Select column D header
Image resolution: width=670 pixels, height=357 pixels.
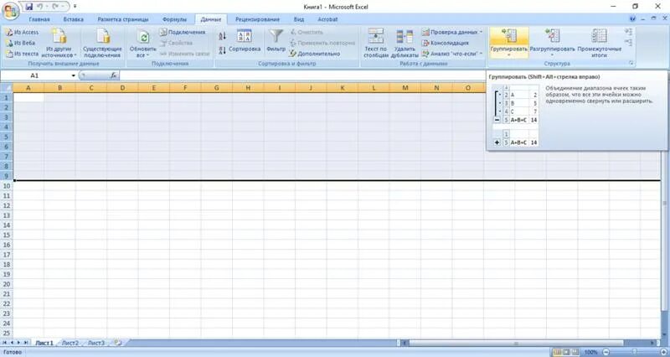coord(122,88)
